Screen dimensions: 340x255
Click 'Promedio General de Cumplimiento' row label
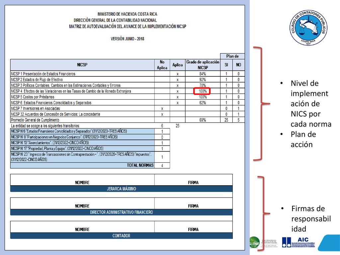click(35, 120)
